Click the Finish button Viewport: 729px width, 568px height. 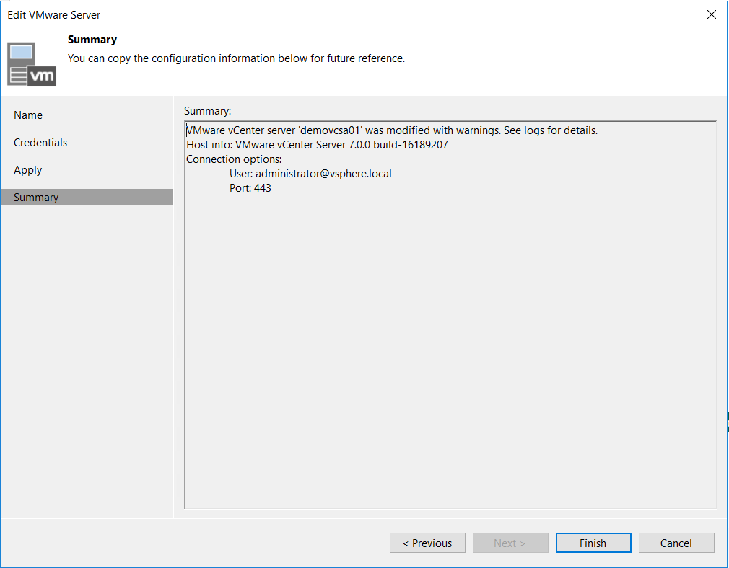click(593, 543)
